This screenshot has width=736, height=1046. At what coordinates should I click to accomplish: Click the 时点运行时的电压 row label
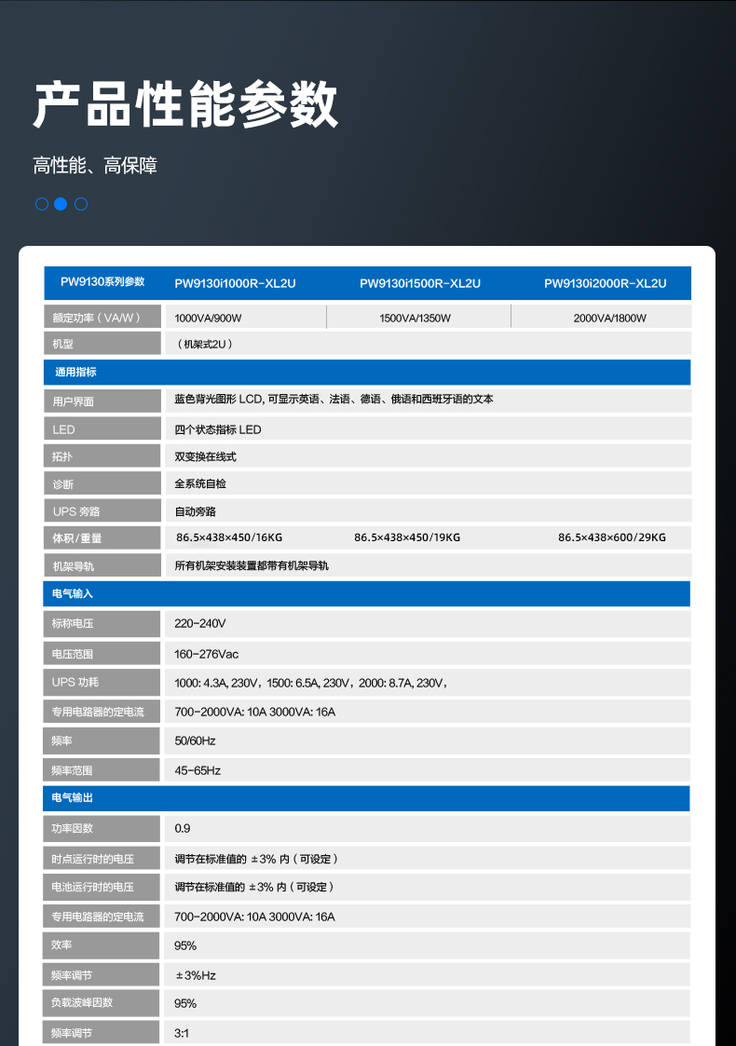(x=102, y=858)
